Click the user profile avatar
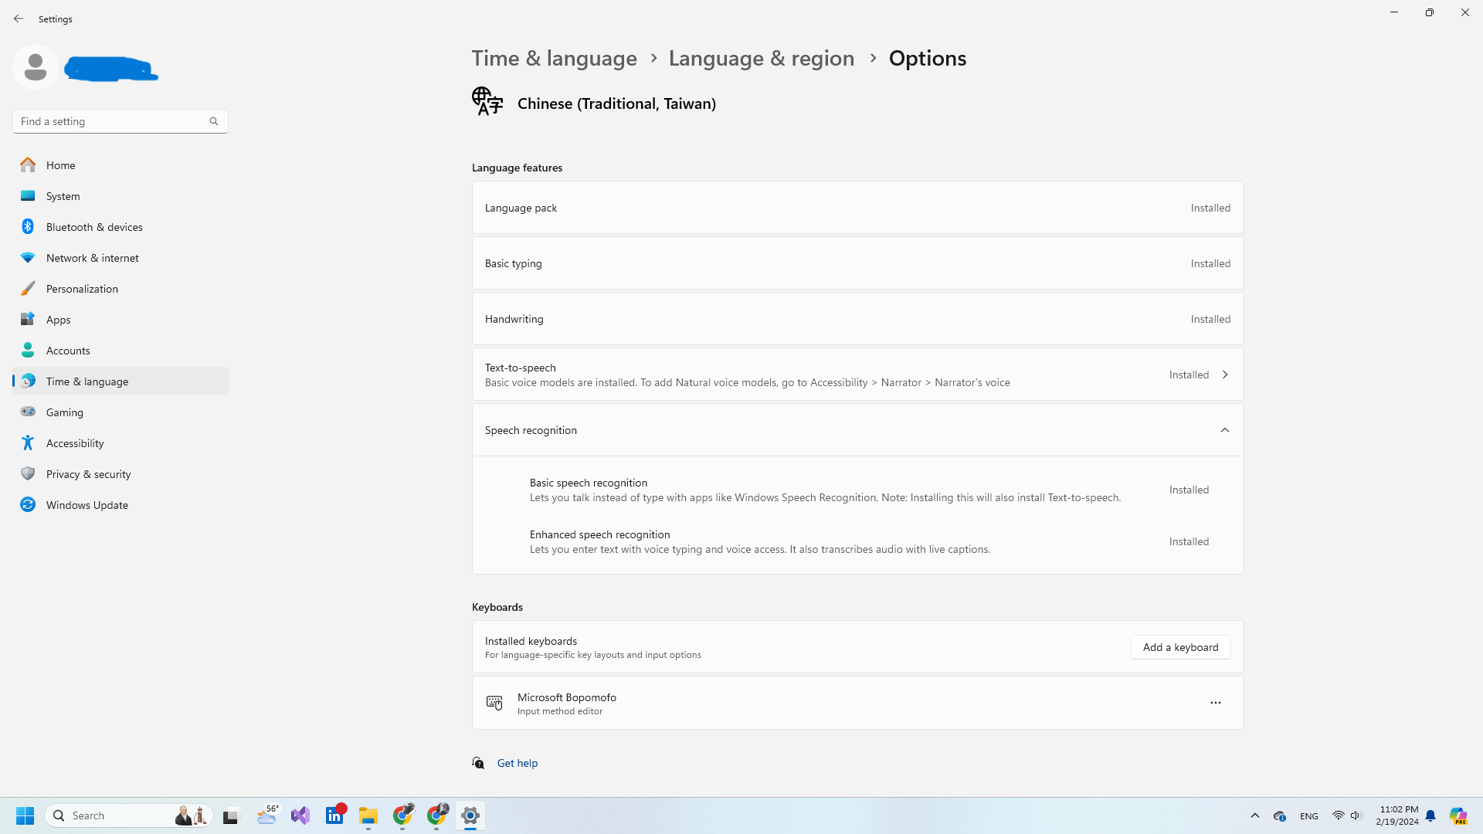This screenshot has height=834, width=1483. [x=35, y=67]
